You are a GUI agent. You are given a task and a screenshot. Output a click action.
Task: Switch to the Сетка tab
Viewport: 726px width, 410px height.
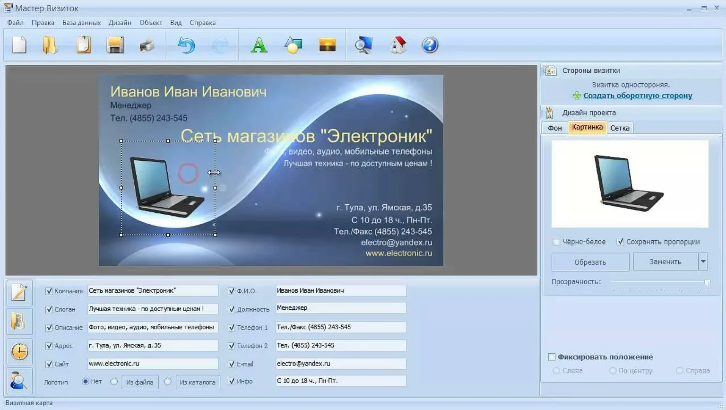[620, 128]
